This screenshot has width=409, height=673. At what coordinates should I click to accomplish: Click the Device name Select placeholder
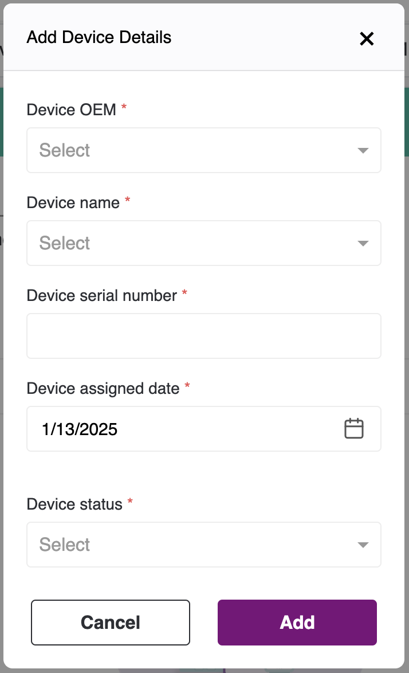point(65,243)
